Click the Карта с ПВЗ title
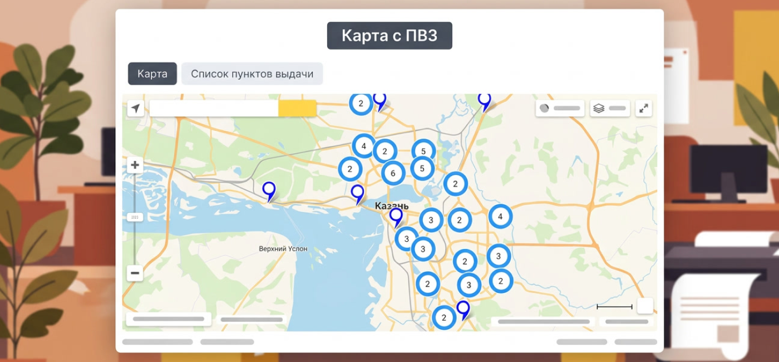779x362 pixels. pyautogui.click(x=389, y=36)
